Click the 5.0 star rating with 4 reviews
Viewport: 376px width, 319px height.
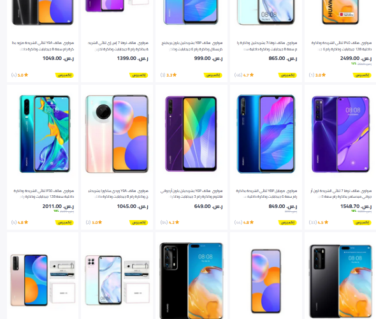pyautogui.click(x=20, y=75)
